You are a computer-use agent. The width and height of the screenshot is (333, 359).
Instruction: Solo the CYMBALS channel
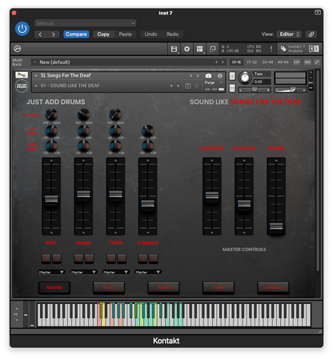tap(153, 258)
